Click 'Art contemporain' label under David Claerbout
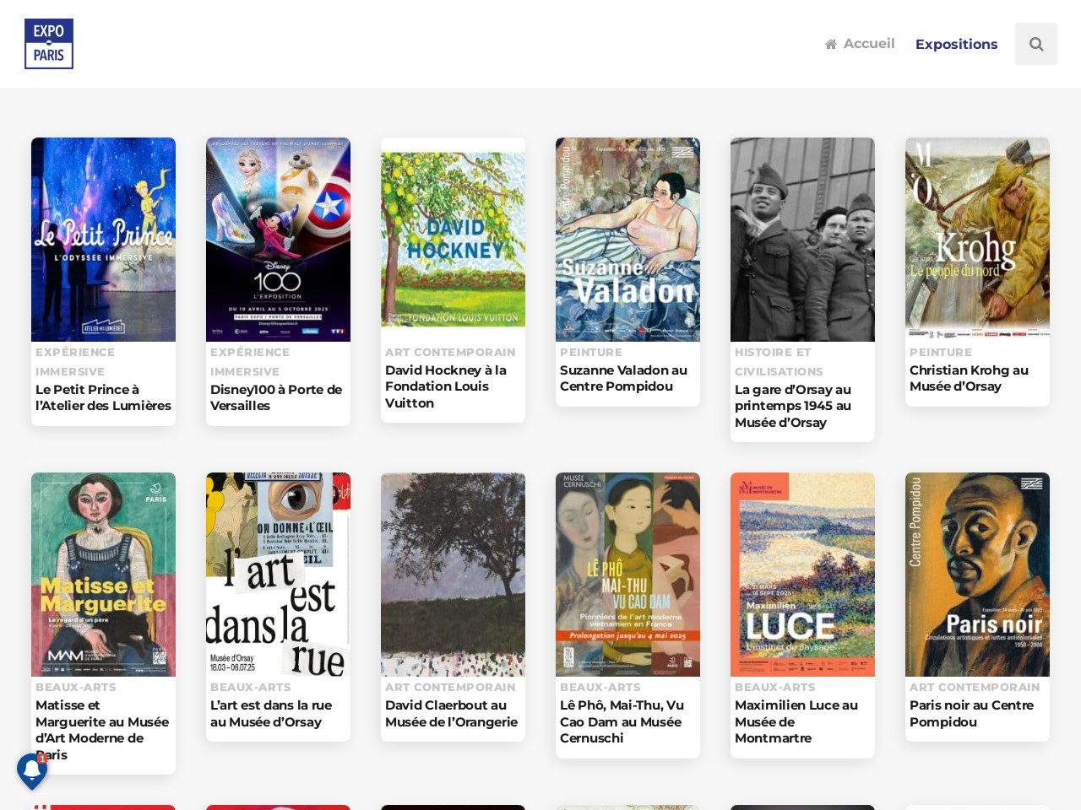 (x=450, y=688)
